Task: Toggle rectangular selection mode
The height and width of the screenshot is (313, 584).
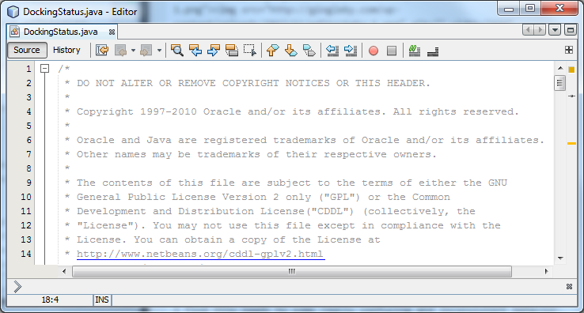Action: (250, 50)
